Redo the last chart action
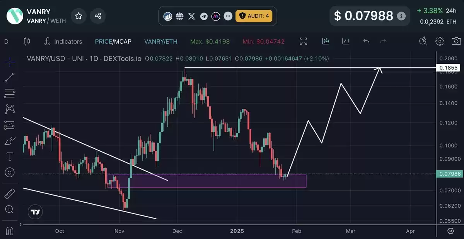 click(383, 41)
